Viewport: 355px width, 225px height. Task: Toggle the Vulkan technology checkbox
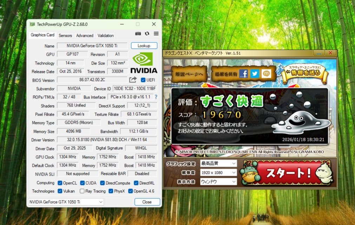(x=59, y=191)
